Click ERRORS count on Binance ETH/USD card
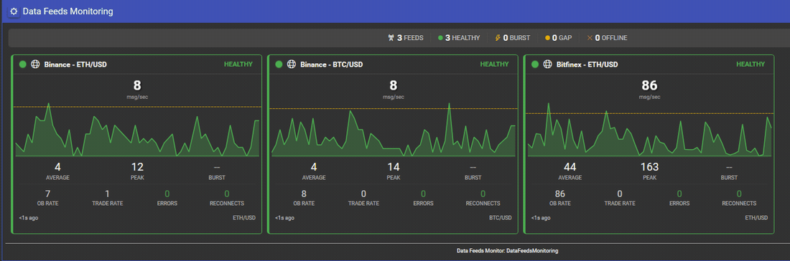Screen dimensions: 790x261 point(167,194)
